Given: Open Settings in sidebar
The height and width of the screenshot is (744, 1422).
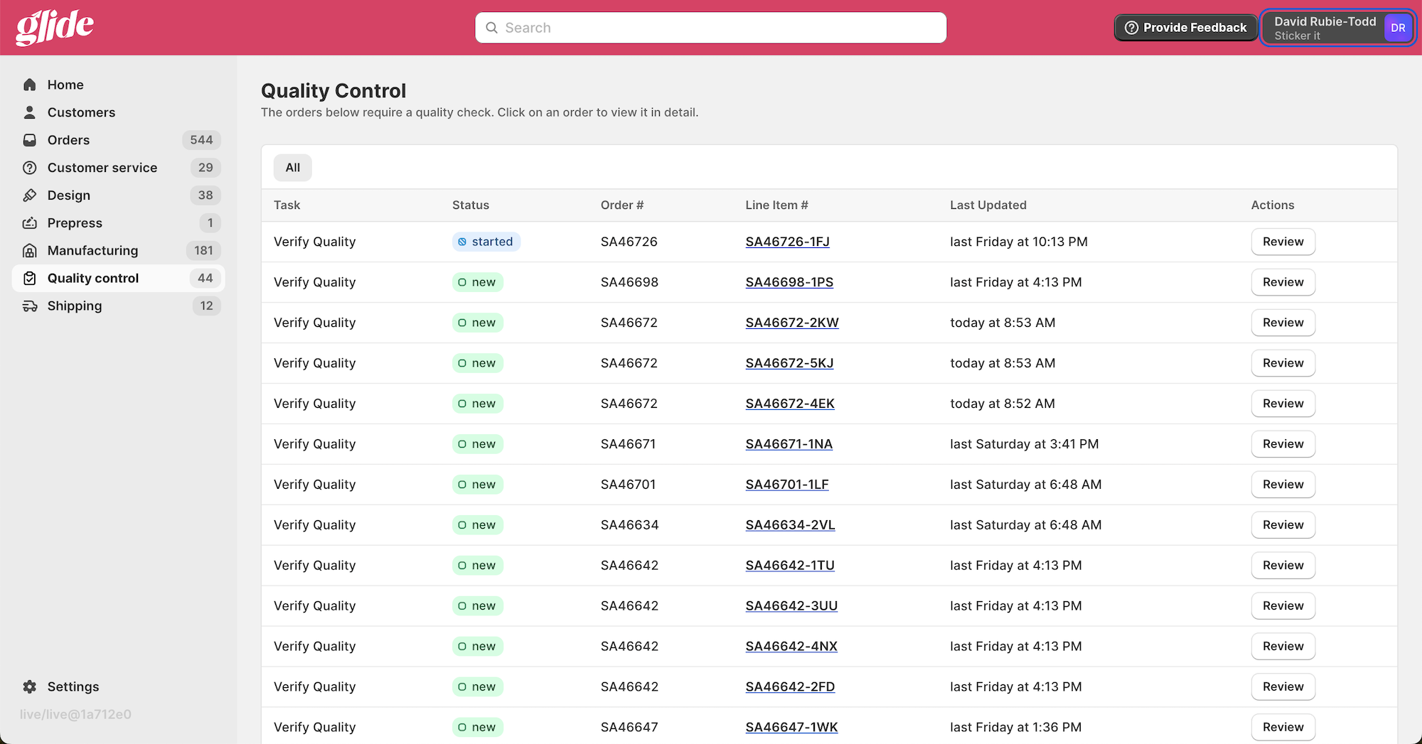Looking at the screenshot, I should click(118, 686).
